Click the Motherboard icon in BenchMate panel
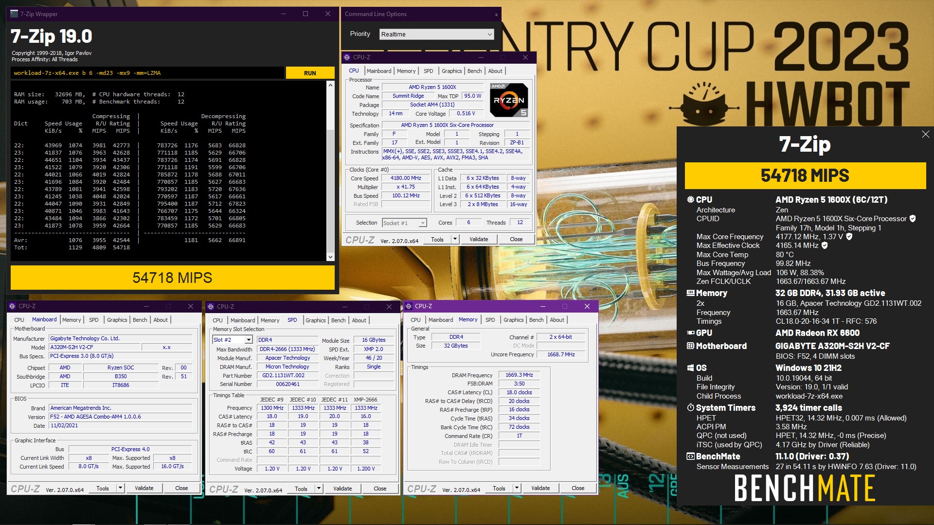 tap(690, 346)
